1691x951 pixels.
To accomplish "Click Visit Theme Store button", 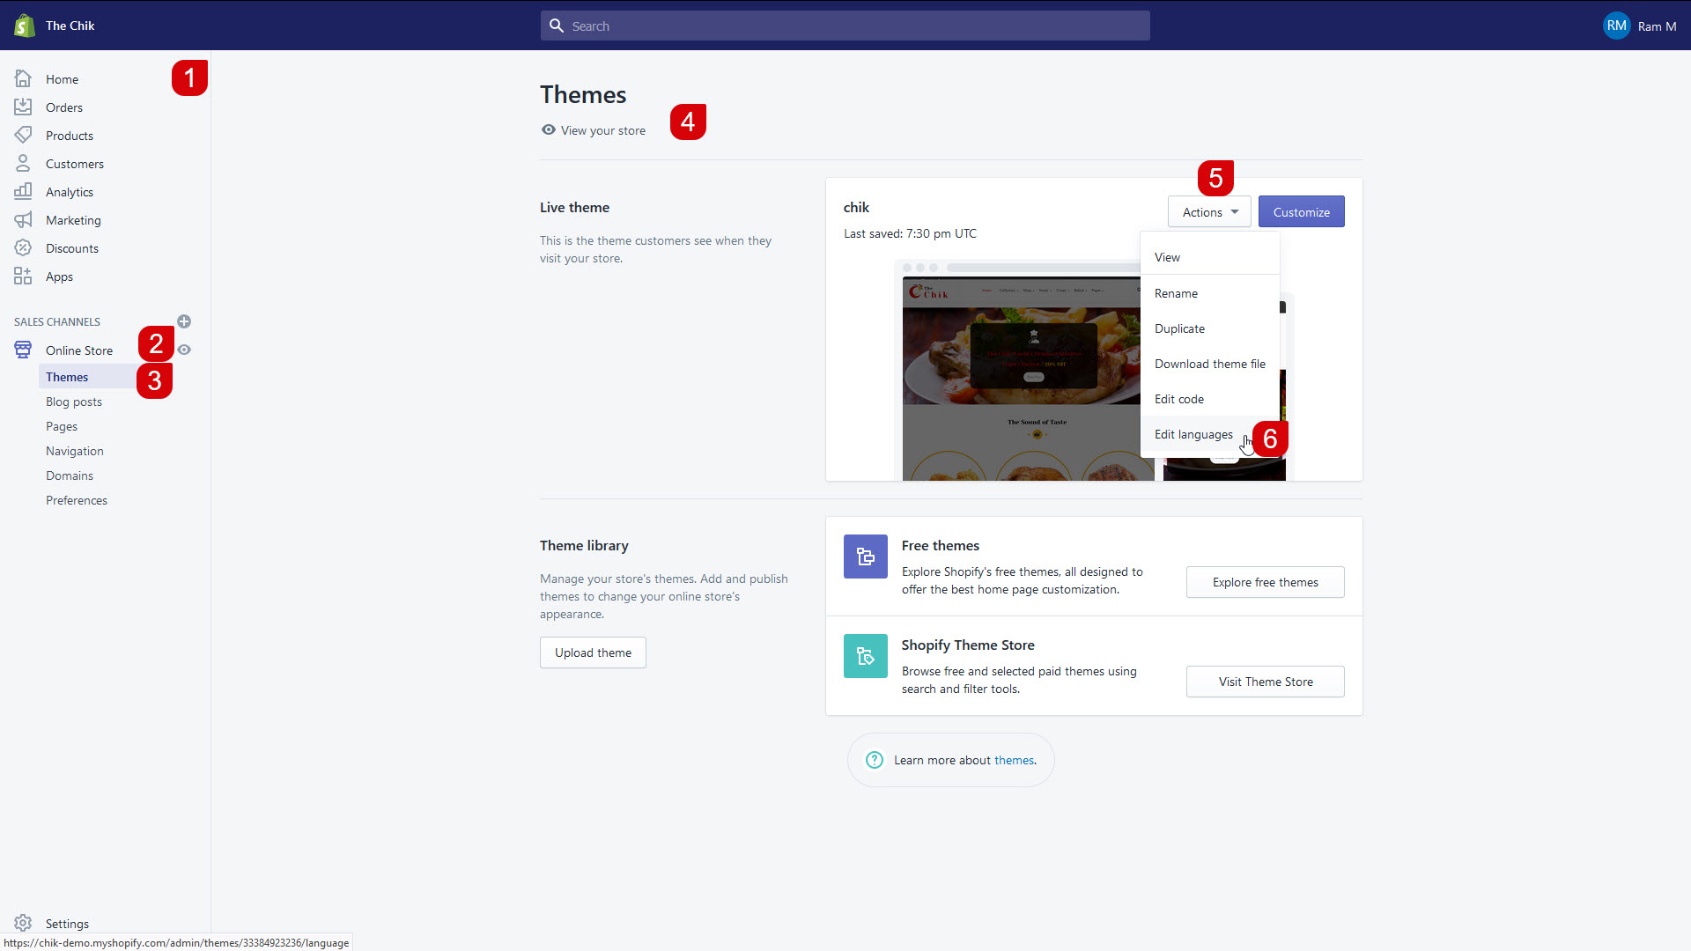I will (1265, 682).
